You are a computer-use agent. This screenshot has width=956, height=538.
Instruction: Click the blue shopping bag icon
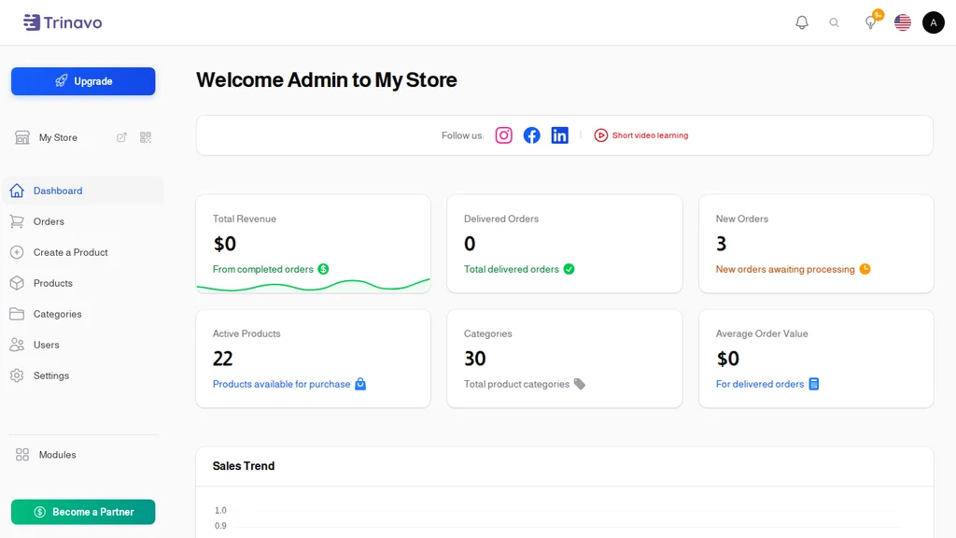click(x=360, y=384)
